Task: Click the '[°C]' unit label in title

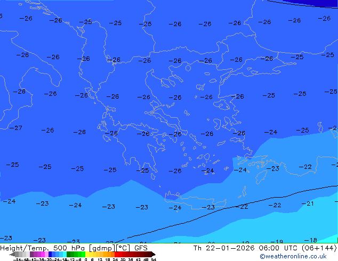Action: (x=123, y=248)
